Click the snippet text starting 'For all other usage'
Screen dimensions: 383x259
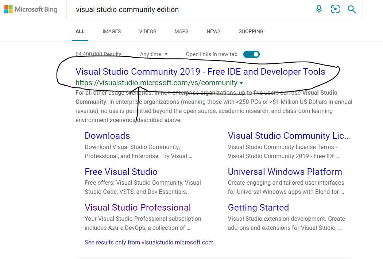click(x=214, y=106)
